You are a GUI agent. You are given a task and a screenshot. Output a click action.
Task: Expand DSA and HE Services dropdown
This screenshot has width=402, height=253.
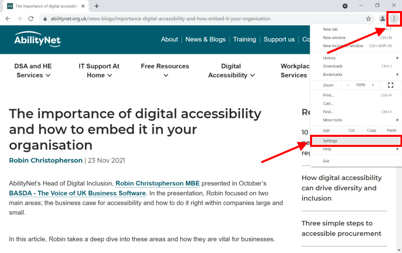34,71
